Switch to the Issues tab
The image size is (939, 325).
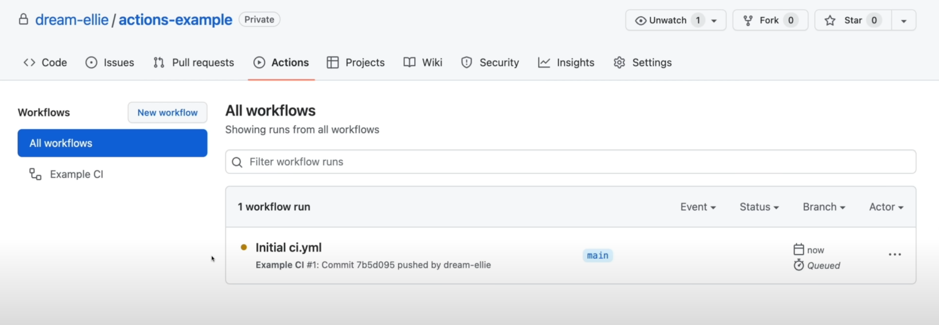(110, 62)
